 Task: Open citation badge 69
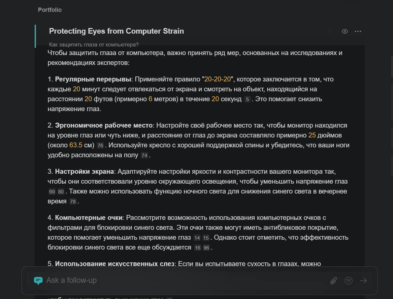52,192
